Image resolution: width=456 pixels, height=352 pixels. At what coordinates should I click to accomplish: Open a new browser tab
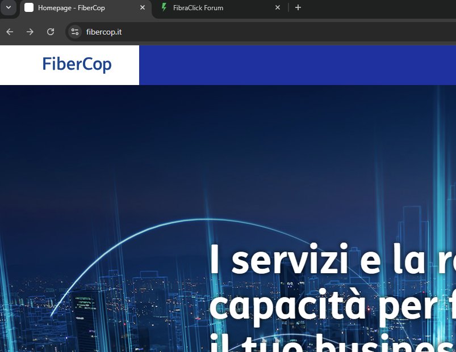point(298,8)
